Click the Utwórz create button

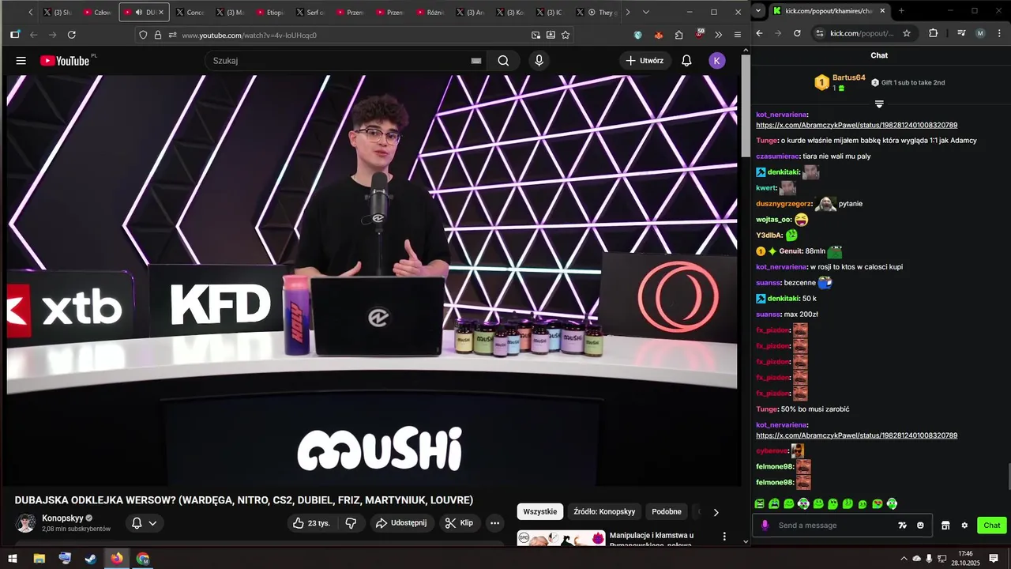[x=645, y=61]
